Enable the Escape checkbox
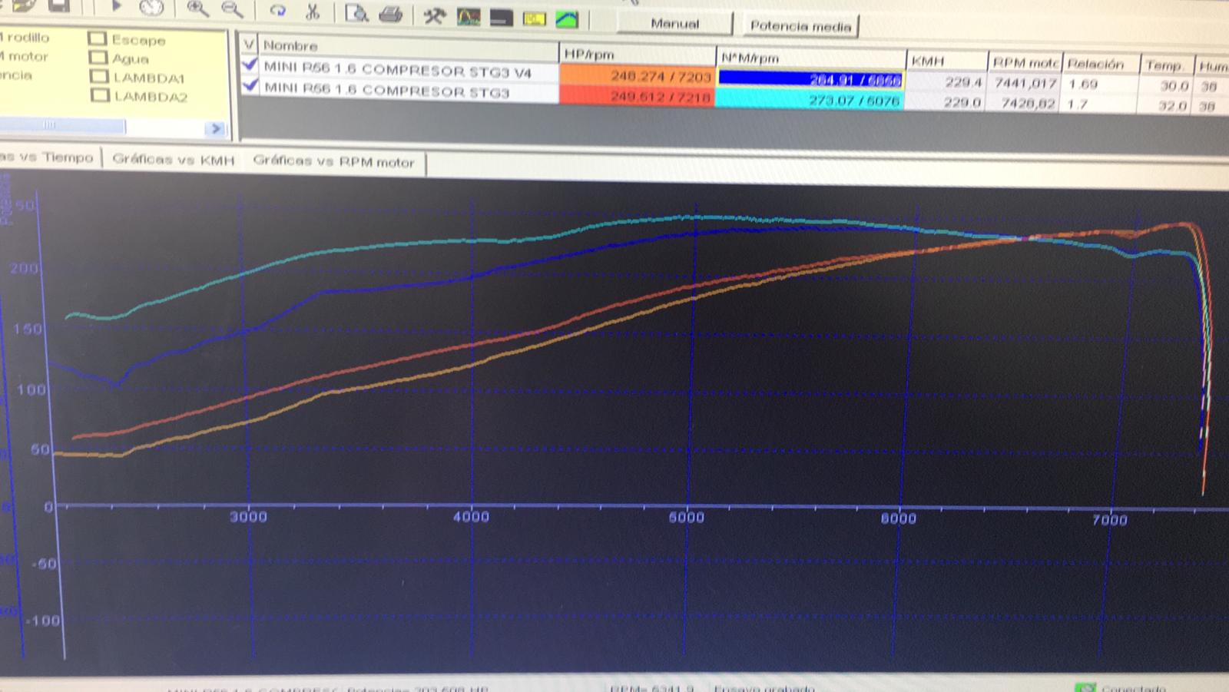1229x692 pixels. 97,38
